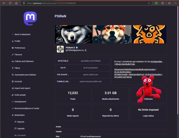This screenshot has width=179, height=138.
Task: Click the @PSiReN@psiren.eu handle
Action: (75, 50)
